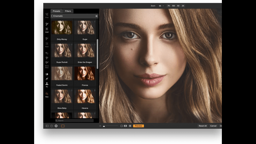The height and width of the screenshot is (144, 256).
Task: Apply the Dirty Money preset thumbnail
Action: click(62, 27)
